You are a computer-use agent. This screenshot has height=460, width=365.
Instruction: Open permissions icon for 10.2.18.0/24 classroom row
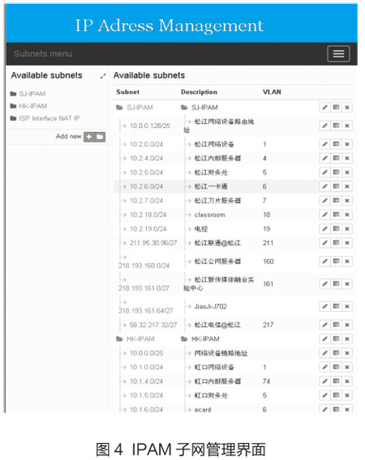coord(336,215)
